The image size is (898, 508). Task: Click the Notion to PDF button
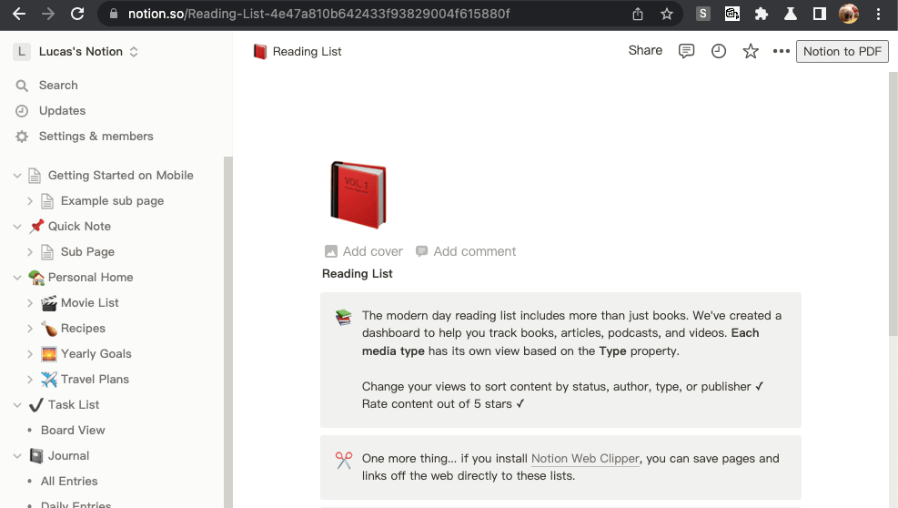(842, 51)
